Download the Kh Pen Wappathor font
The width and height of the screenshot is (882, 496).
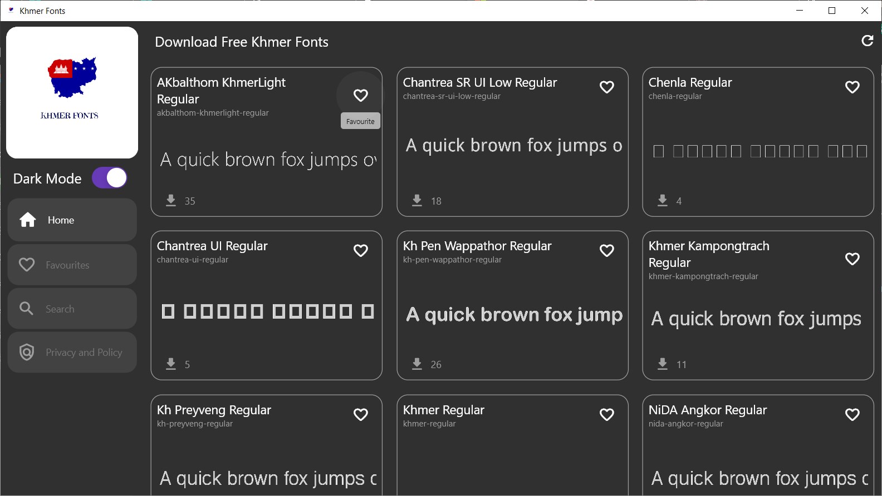coord(417,364)
